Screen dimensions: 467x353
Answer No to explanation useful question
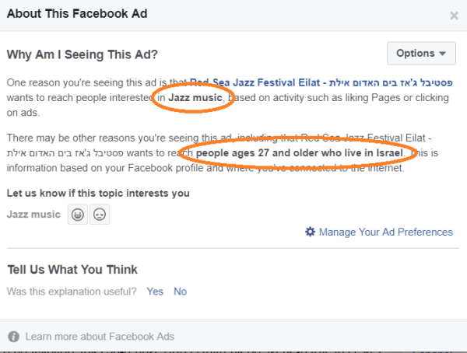point(180,291)
